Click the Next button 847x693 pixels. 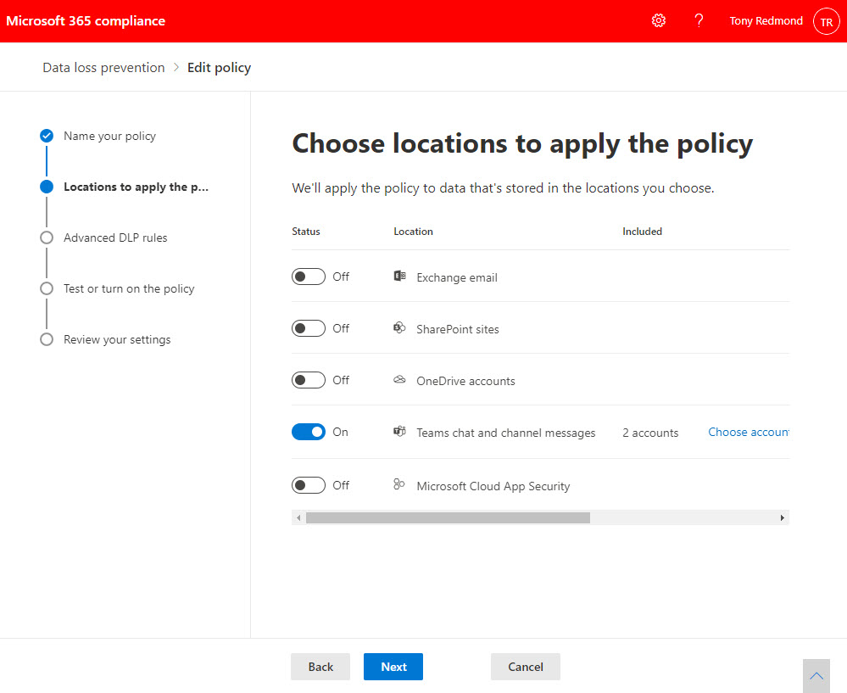393,667
